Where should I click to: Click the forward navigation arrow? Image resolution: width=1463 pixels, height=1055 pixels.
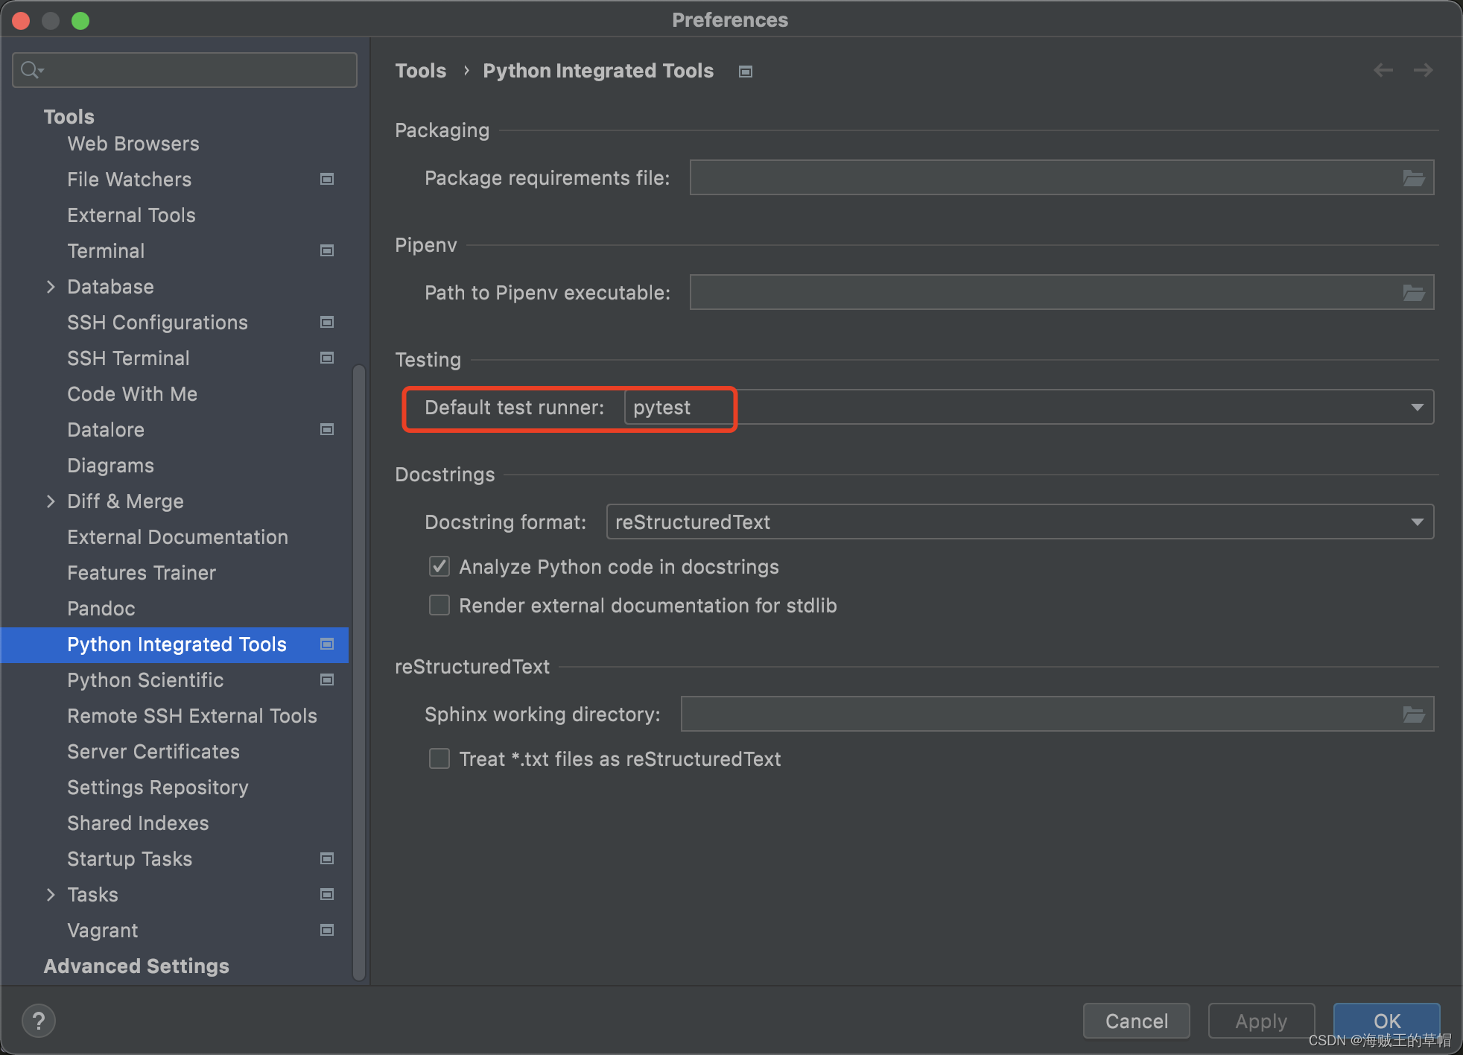point(1423,70)
